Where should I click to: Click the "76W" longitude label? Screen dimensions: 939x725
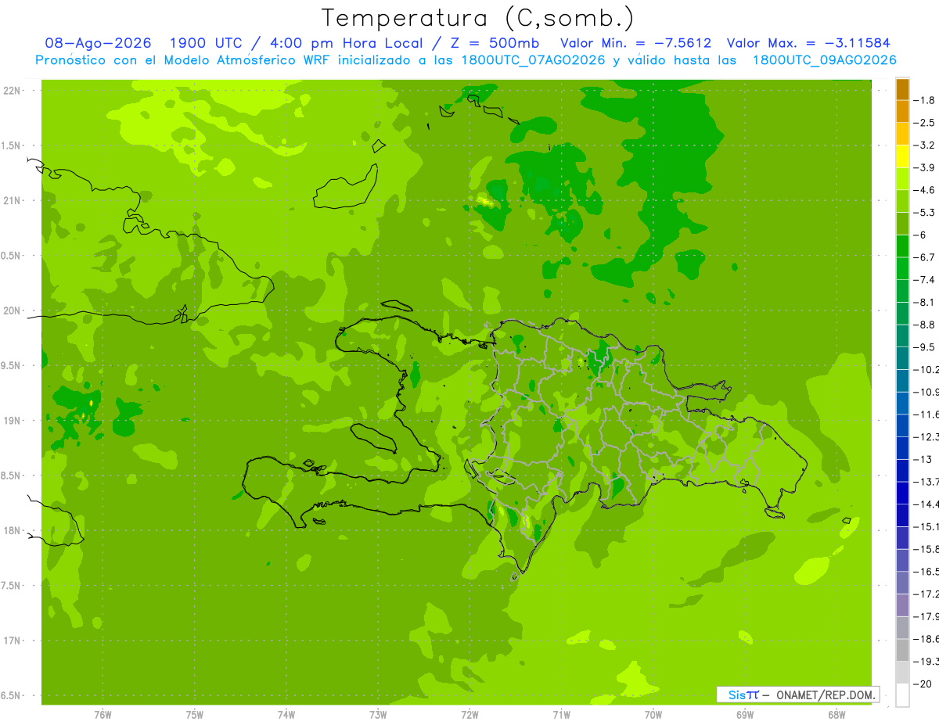(103, 714)
